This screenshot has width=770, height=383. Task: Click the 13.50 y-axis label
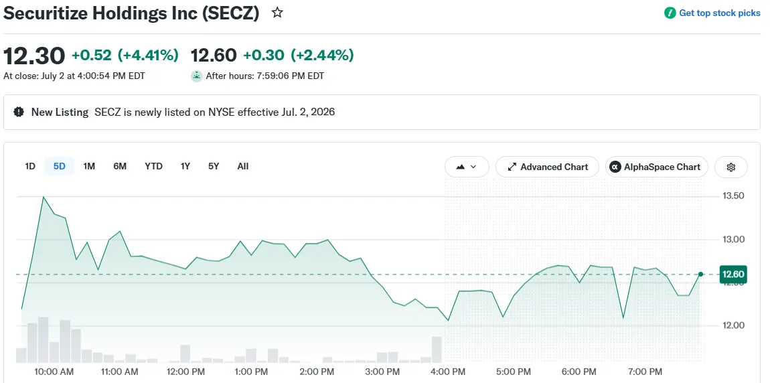[734, 196]
